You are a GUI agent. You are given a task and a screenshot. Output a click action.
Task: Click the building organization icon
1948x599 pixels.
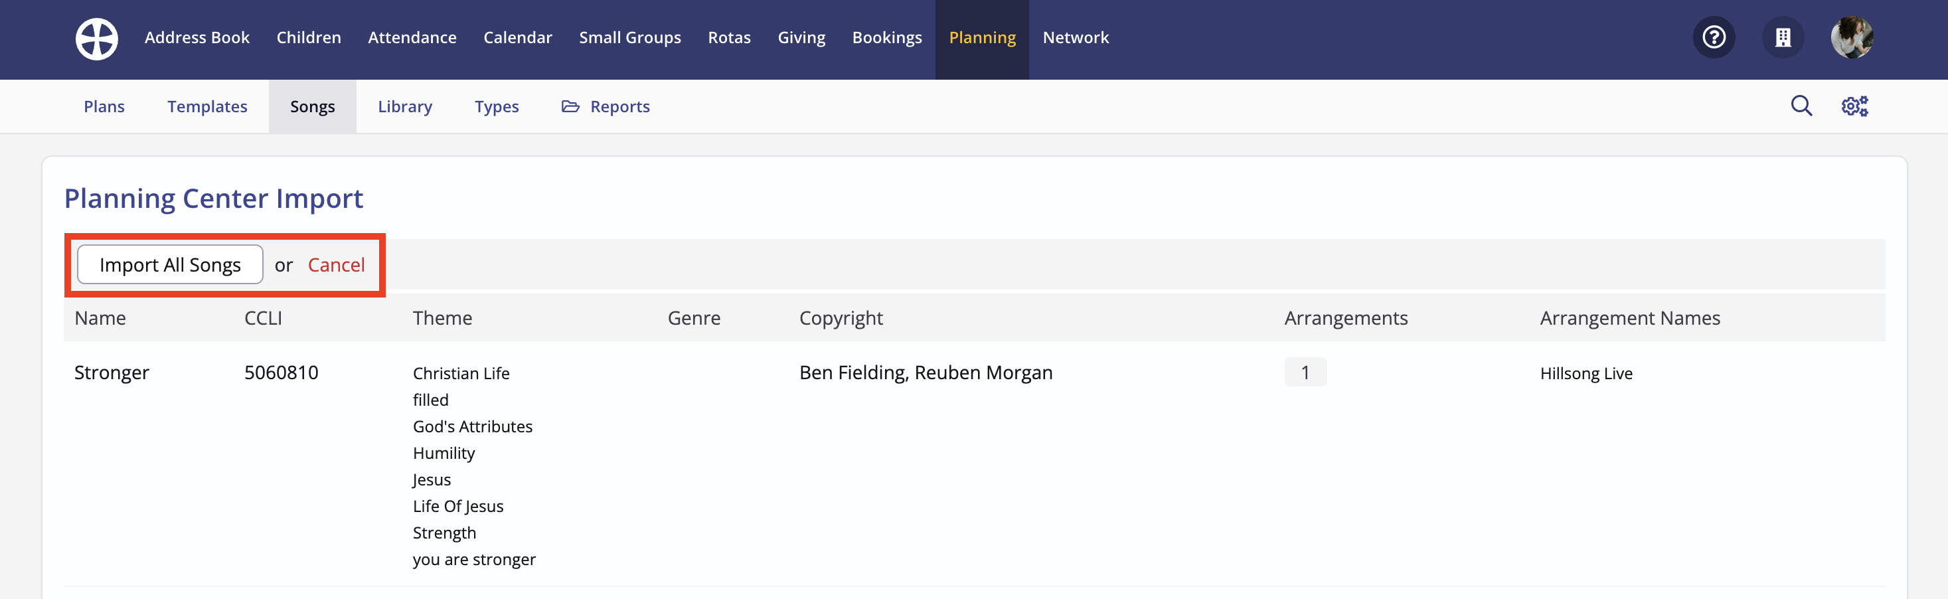click(x=1783, y=37)
